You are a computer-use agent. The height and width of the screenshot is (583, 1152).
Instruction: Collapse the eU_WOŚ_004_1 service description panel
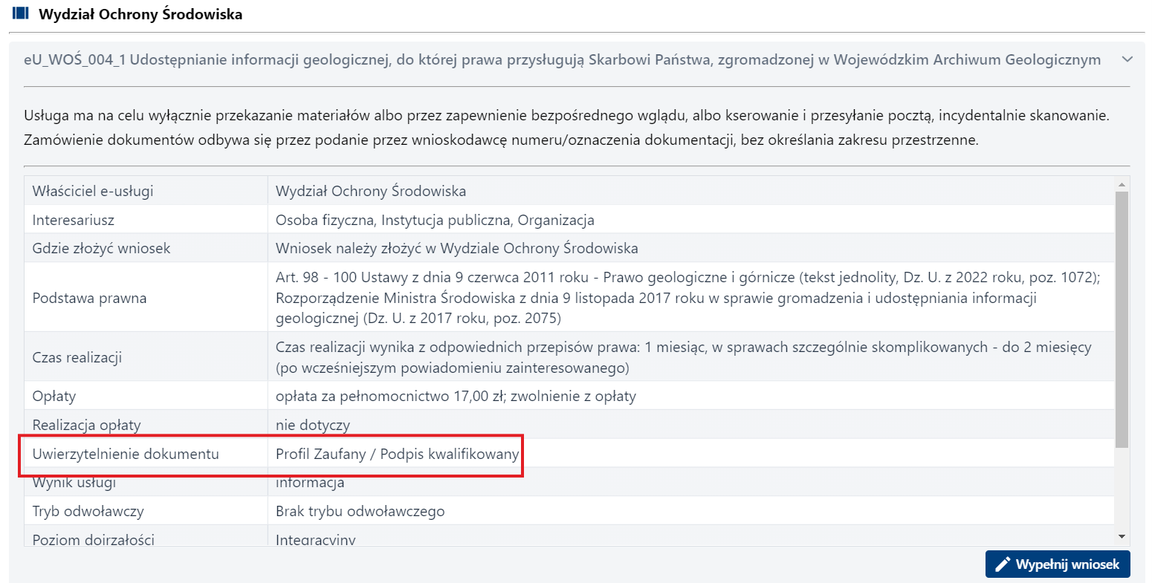(1127, 59)
